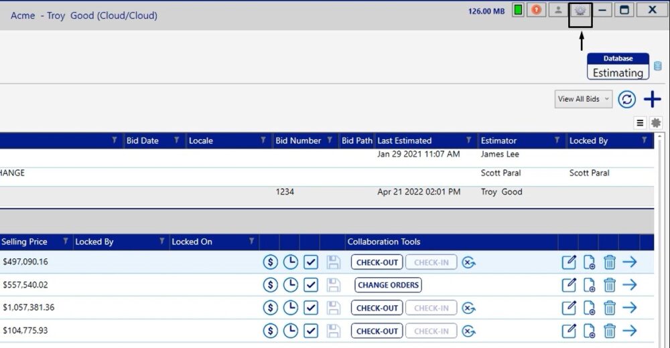Edit the $497,090.16 estimate with pencil icon
The width and height of the screenshot is (670, 348).
(568, 262)
